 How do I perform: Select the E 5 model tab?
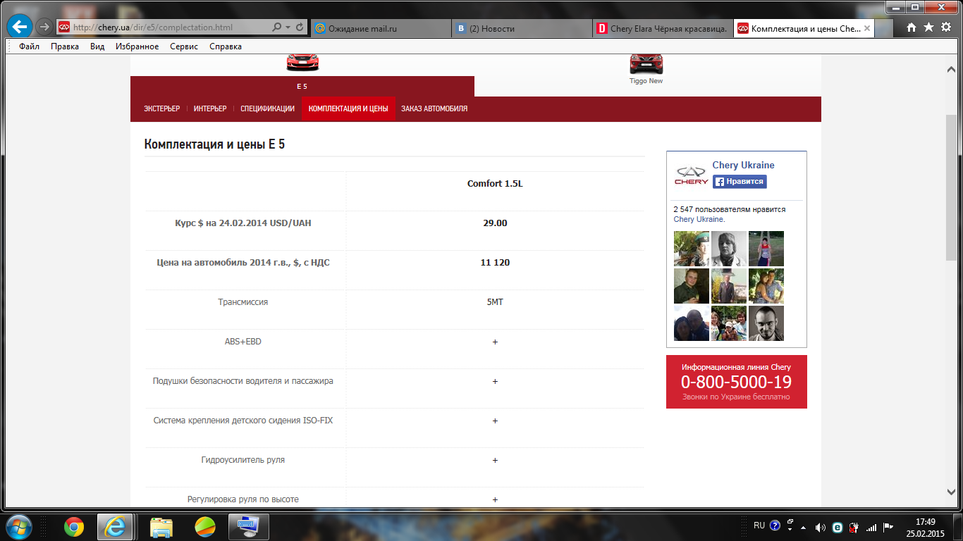coord(302,86)
